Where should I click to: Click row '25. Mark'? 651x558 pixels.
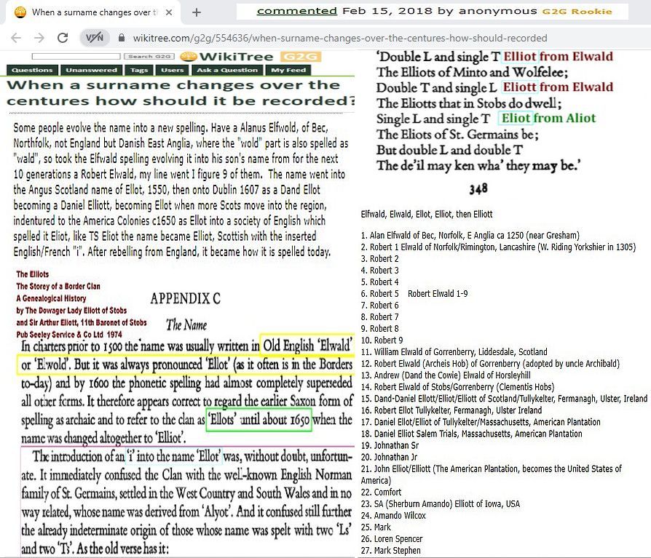[376, 527]
